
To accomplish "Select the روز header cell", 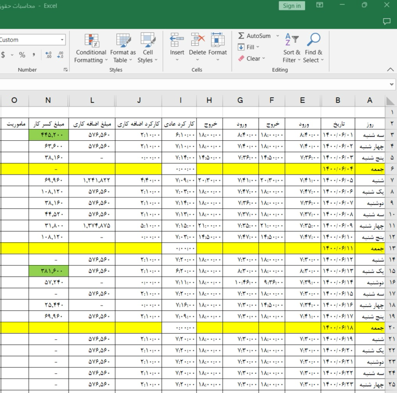I will click(370, 124).
